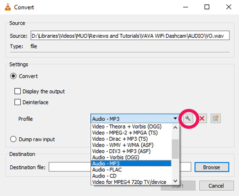Edit selected profile with wrench icon

click(x=188, y=118)
